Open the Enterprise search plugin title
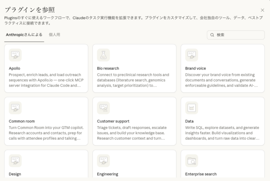Screen dimensions: 270x181 (x=201, y=174)
